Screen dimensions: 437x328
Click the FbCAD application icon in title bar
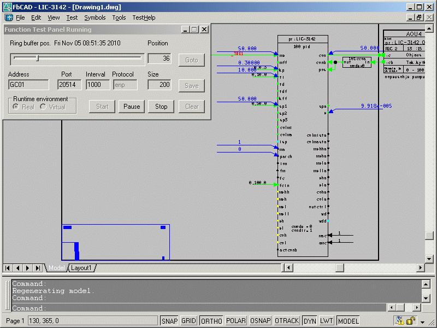(7, 7)
